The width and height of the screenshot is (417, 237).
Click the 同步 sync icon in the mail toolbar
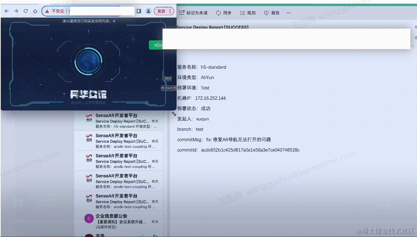click(218, 12)
